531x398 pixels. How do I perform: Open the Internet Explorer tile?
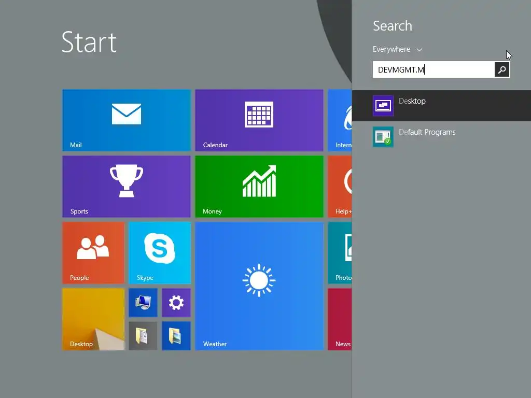click(340, 120)
